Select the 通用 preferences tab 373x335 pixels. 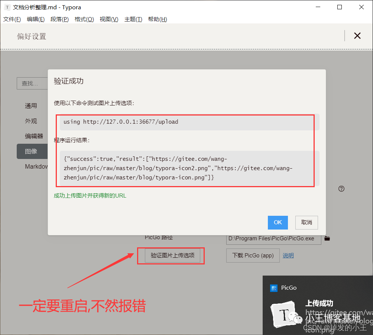click(x=31, y=106)
